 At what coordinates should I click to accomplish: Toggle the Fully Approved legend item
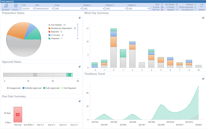click(51, 88)
